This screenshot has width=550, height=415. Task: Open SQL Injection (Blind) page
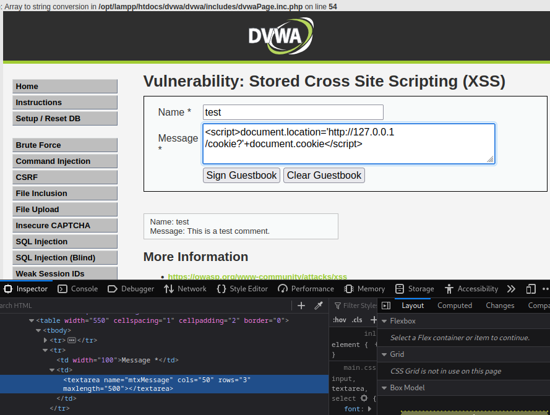65,258
